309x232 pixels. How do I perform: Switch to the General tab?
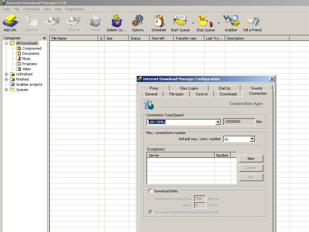tap(151, 94)
